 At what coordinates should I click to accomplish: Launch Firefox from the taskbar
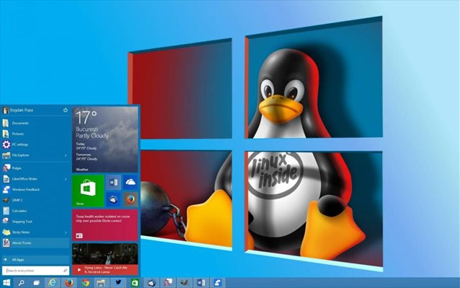(69, 283)
